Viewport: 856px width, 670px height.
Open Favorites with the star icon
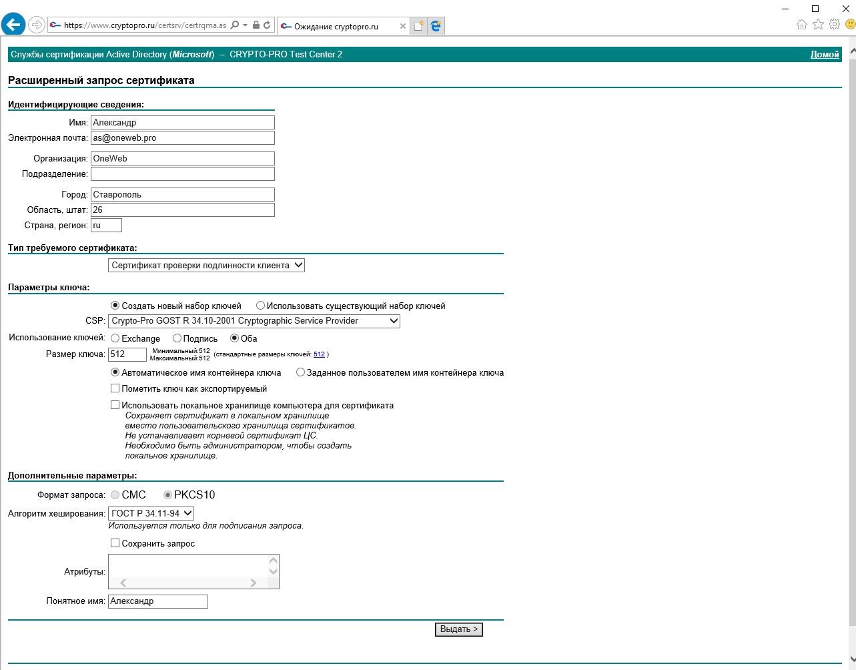pyautogui.click(x=818, y=25)
